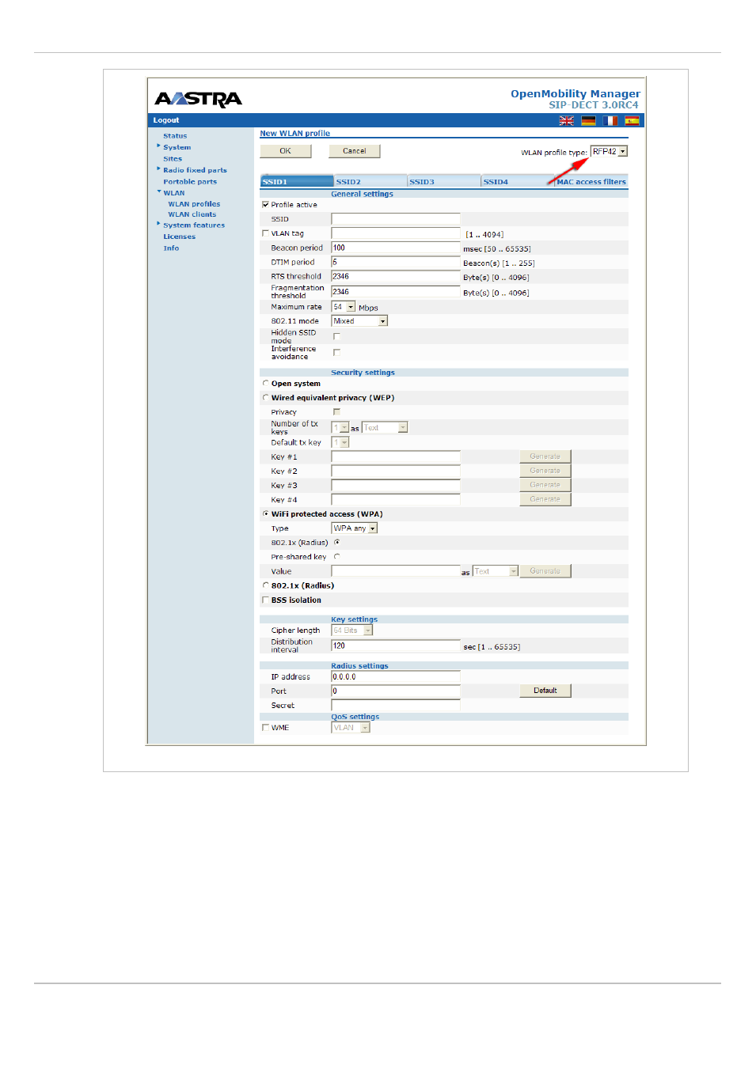Click the RTS threshold field
This screenshot has width=756, height=1068.
(396, 276)
